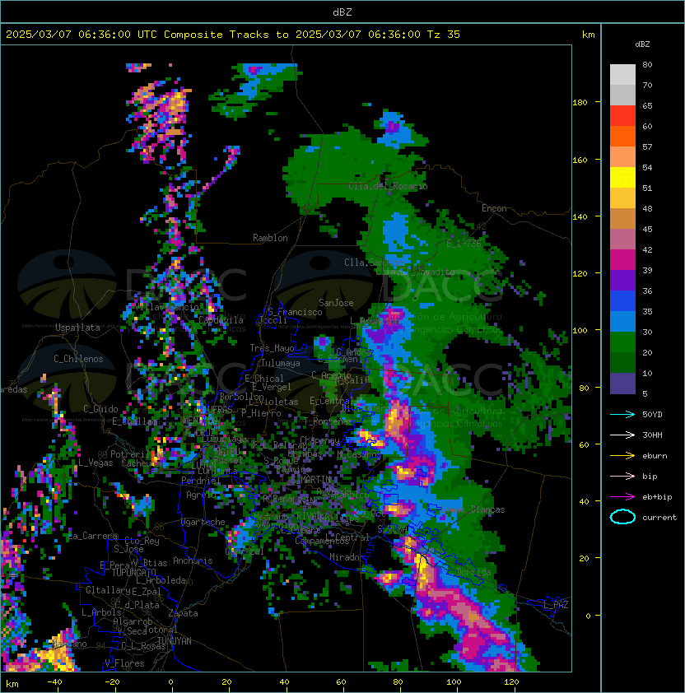
Task: Click the 'Uspallata' map label
Action: click(x=77, y=328)
